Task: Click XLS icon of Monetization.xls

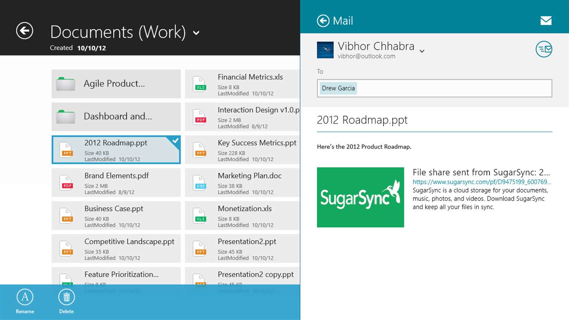Action: coord(200,215)
